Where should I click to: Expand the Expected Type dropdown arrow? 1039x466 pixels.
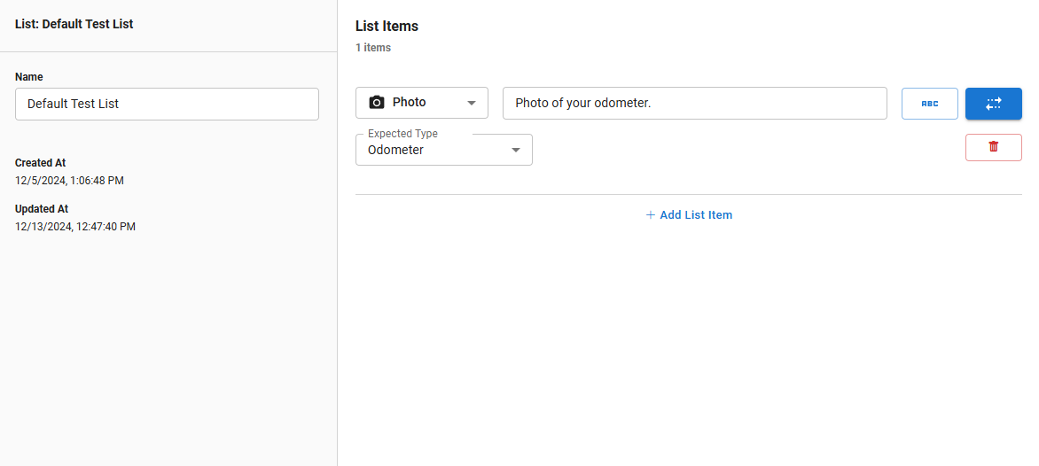(516, 150)
